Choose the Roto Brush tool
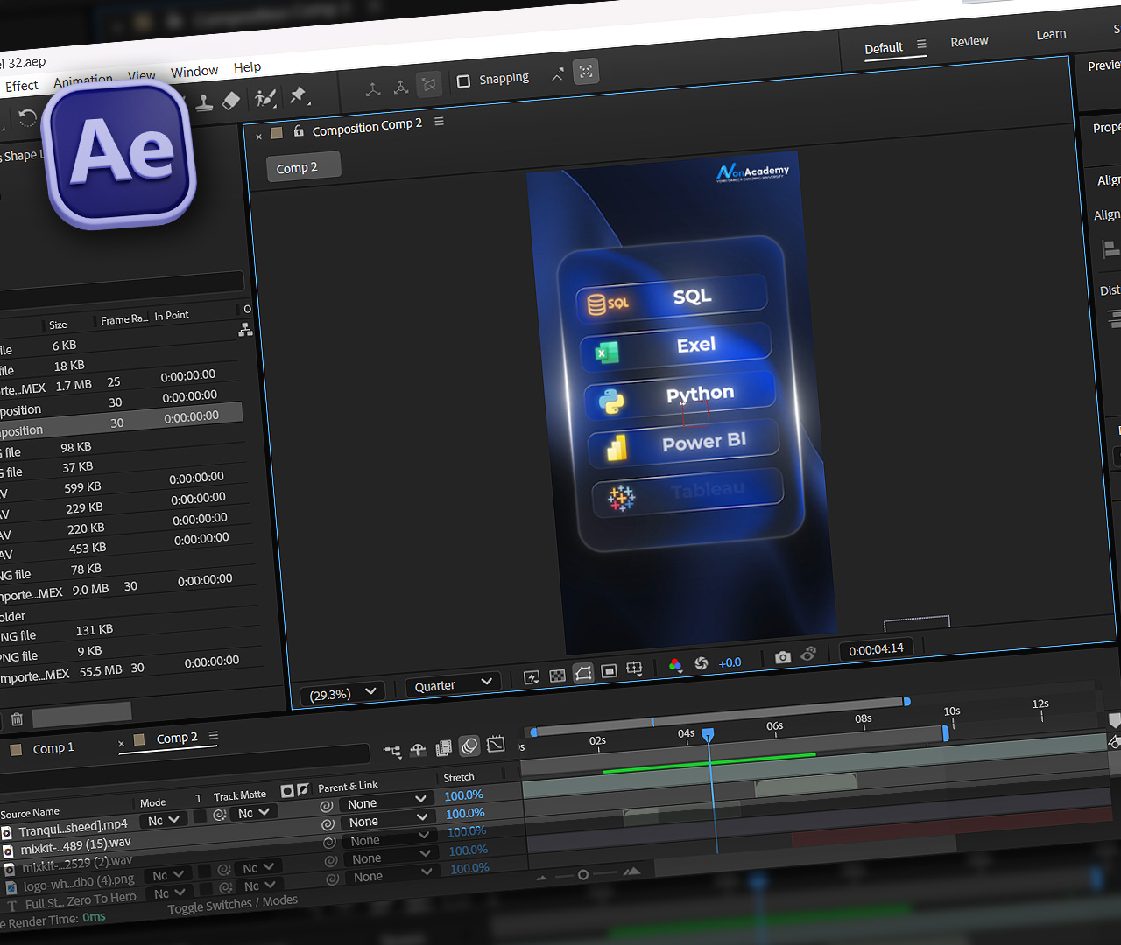Viewport: 1121px width, 945px height. (x=265, y=98)
